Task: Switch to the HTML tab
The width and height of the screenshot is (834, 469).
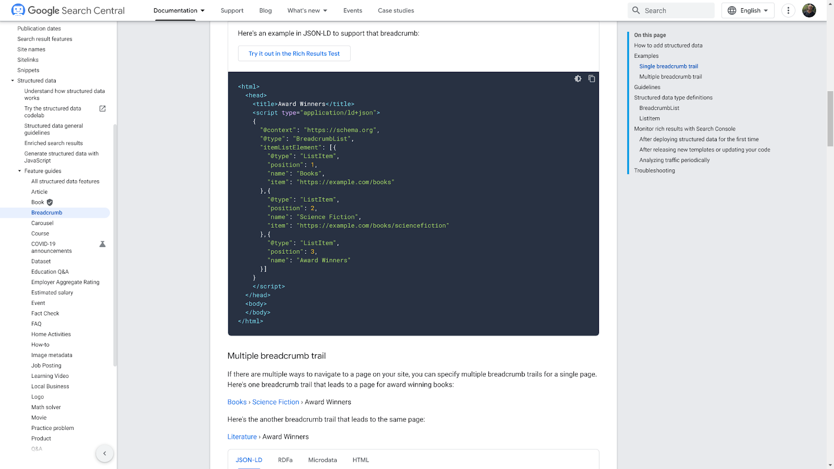Action: click(x=361, y=460)
